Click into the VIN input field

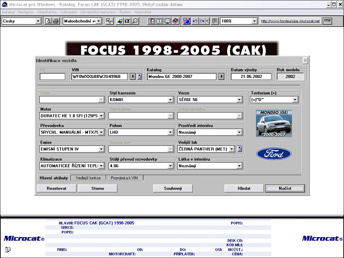tap(99, 77)
